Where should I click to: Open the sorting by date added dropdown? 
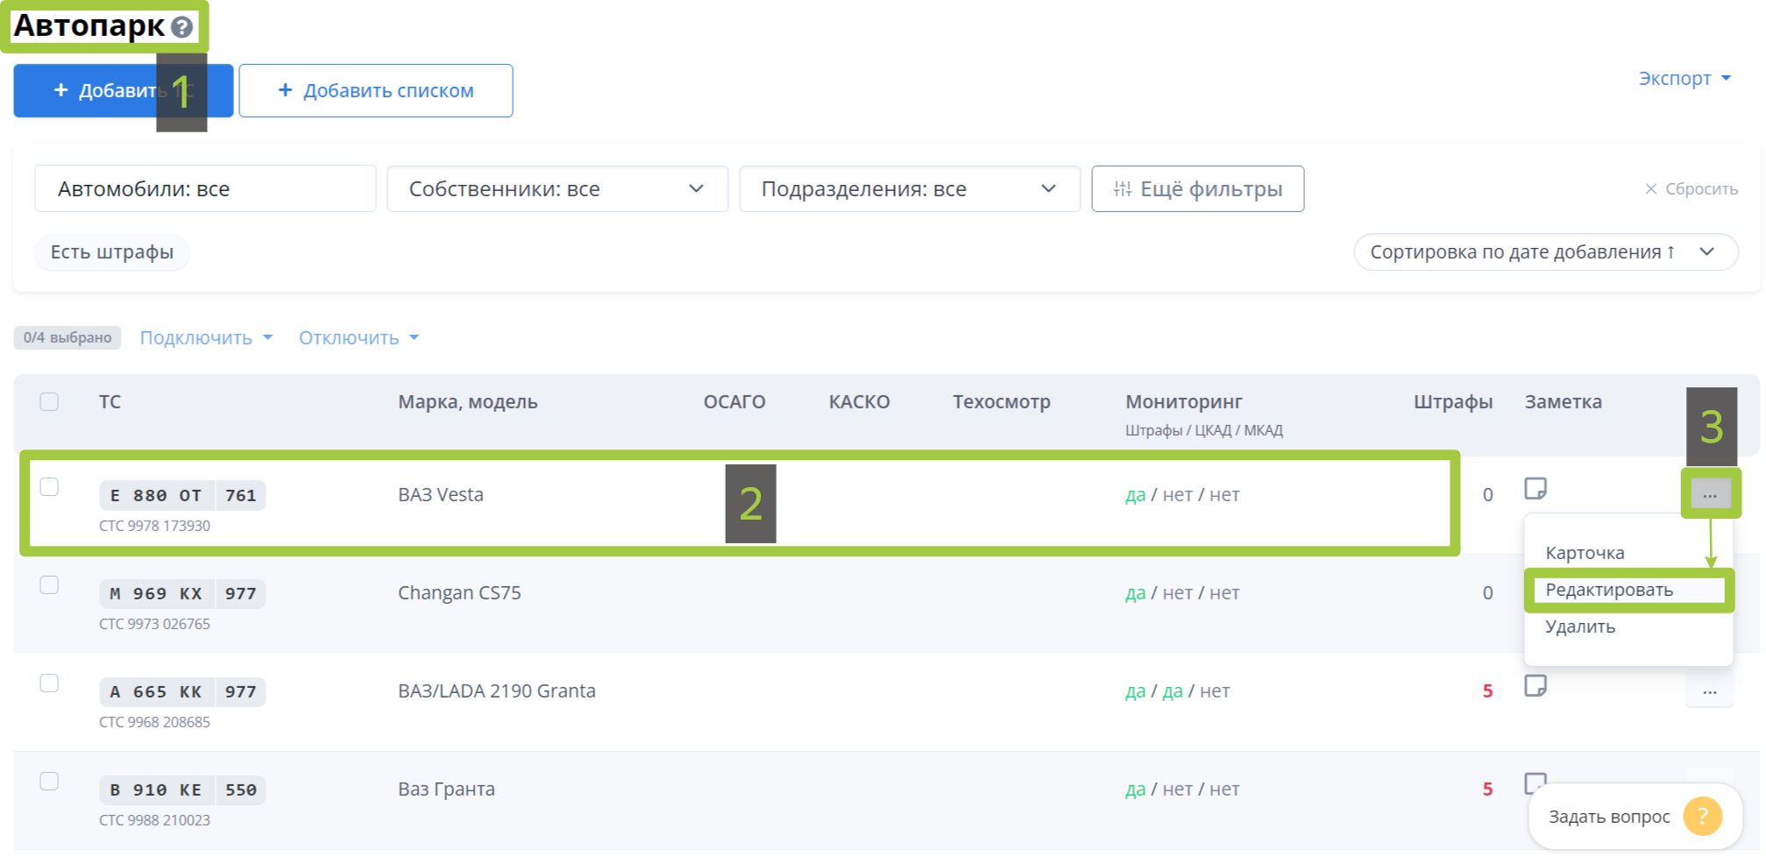point(1546,251)
